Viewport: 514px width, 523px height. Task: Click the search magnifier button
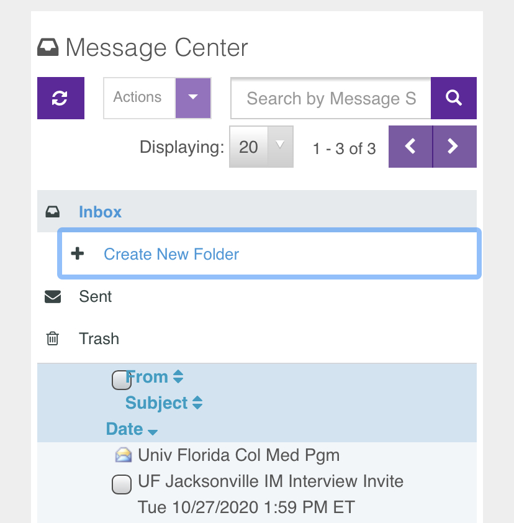click(x=454, y=98)
